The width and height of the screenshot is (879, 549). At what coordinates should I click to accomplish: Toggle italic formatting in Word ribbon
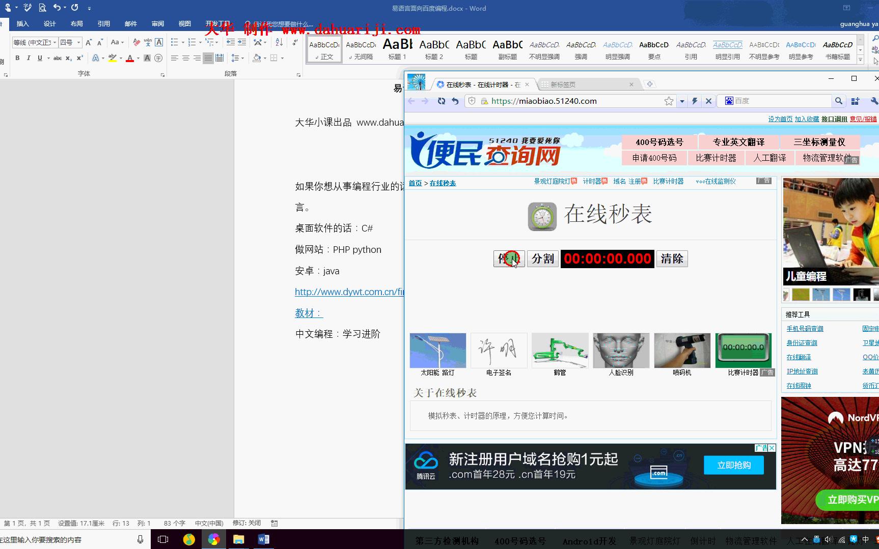click(29, 58)
